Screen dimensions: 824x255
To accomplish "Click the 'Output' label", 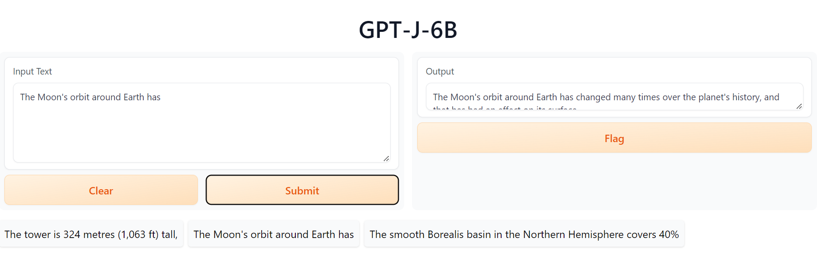I will click(x=440, y=71).
